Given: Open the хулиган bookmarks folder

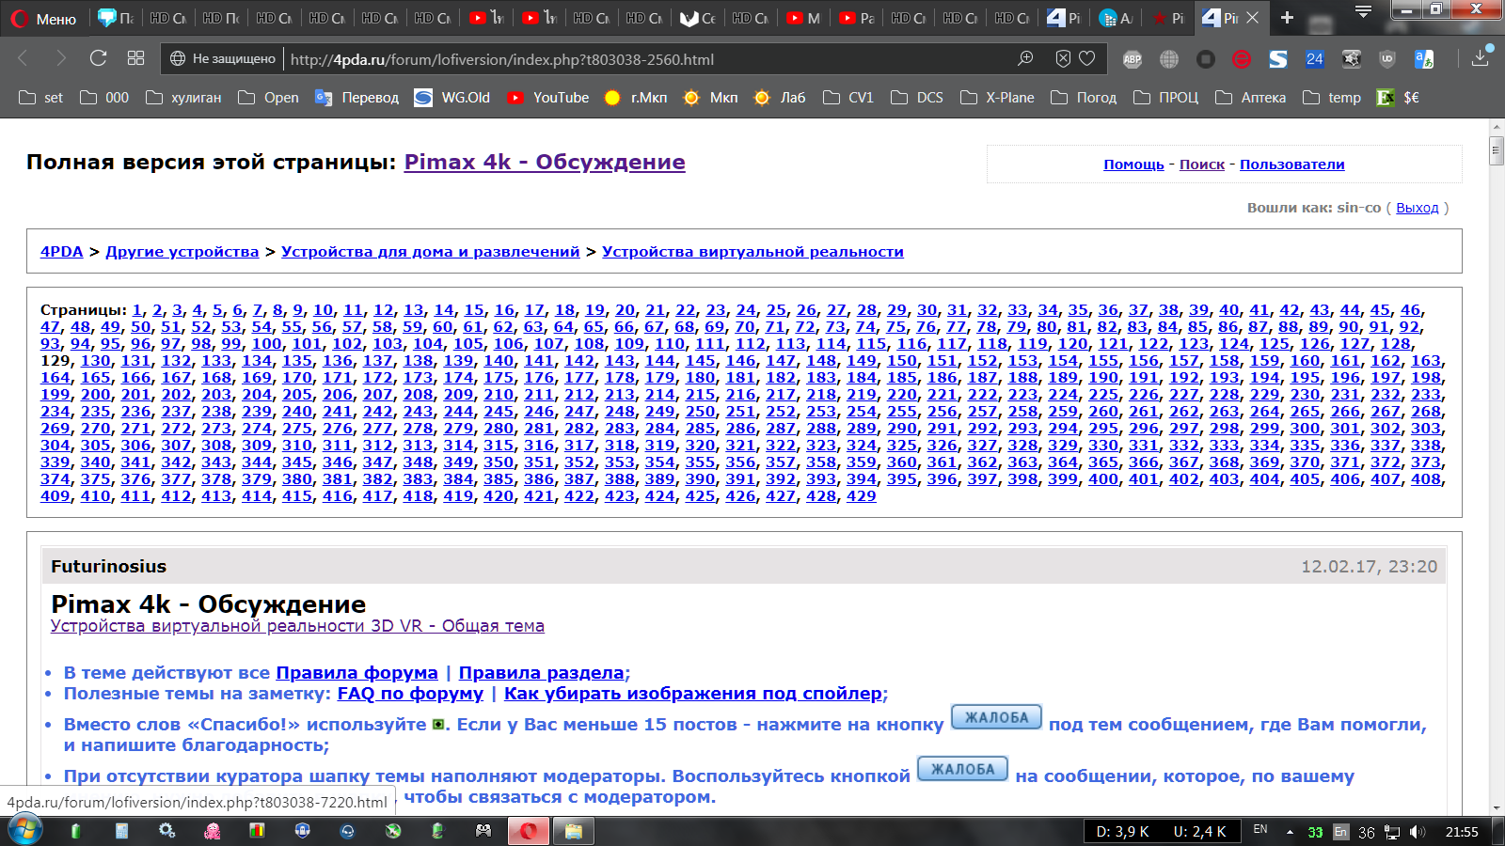Looking at the screenshot, I should (x=184, y=97).
